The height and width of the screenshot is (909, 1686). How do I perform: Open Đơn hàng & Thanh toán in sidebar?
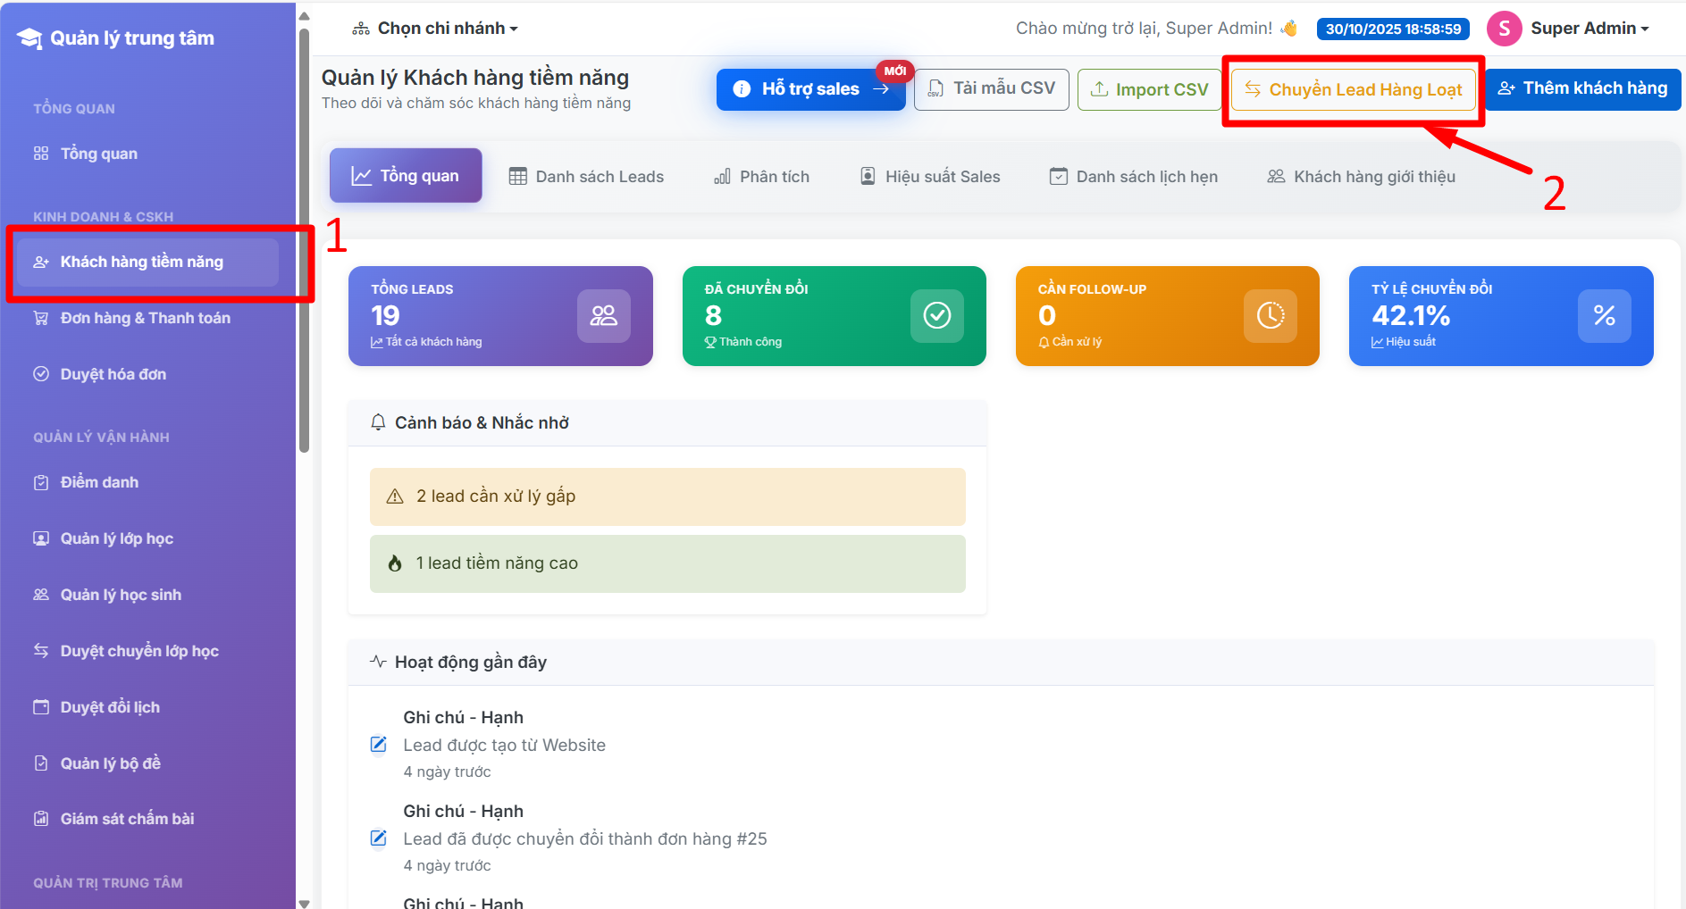[145, 318]
